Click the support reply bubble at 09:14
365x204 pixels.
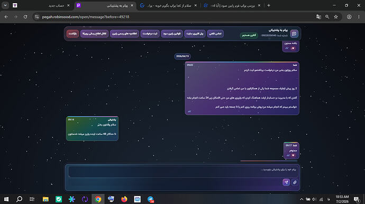point(92,128)
